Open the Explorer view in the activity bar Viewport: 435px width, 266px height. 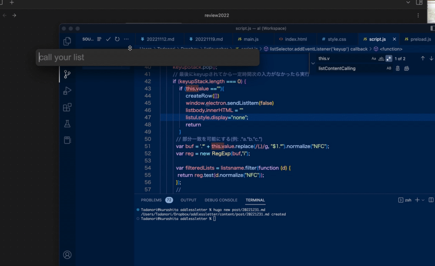(x=67, y=40)
